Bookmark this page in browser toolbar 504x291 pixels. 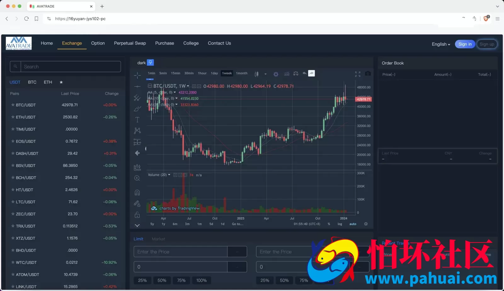37,19
